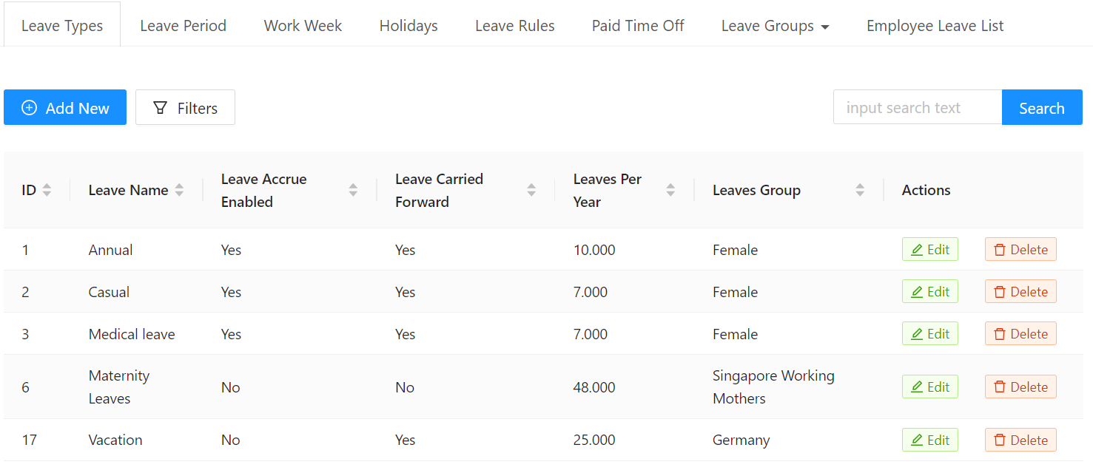The image size is (1093, 473).
Task: Toggle sorting on the Leave Name column
Action: [180, 190]
